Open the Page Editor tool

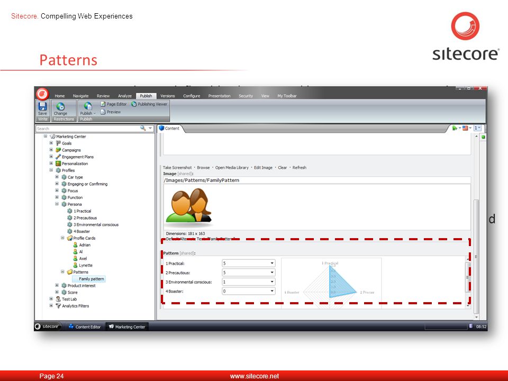113,104
